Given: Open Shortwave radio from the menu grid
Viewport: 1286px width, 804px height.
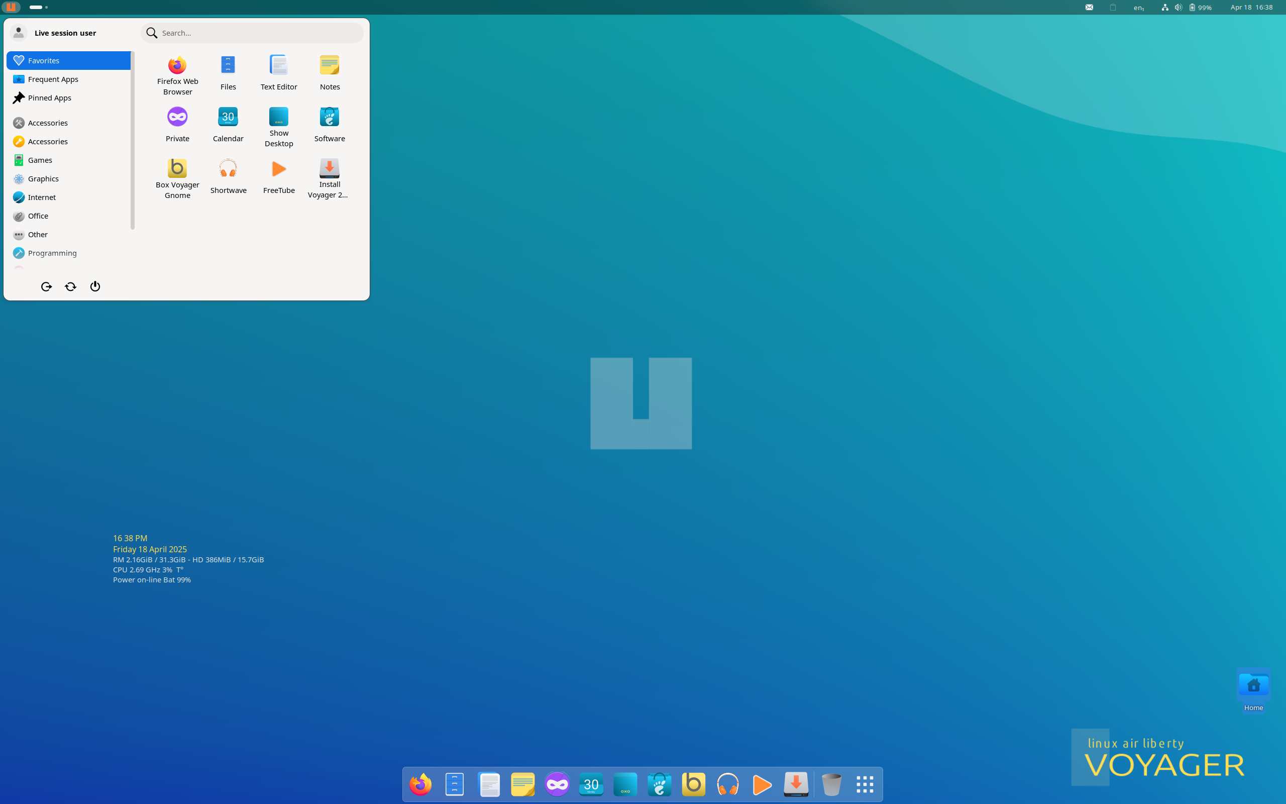Looking at the screenshot, I should pyautogui.click(x=228, y=176).
